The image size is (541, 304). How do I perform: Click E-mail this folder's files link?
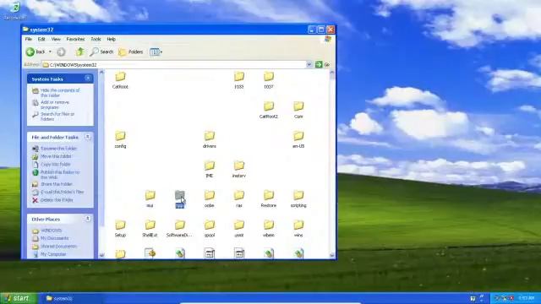click(x=63, y=192)
